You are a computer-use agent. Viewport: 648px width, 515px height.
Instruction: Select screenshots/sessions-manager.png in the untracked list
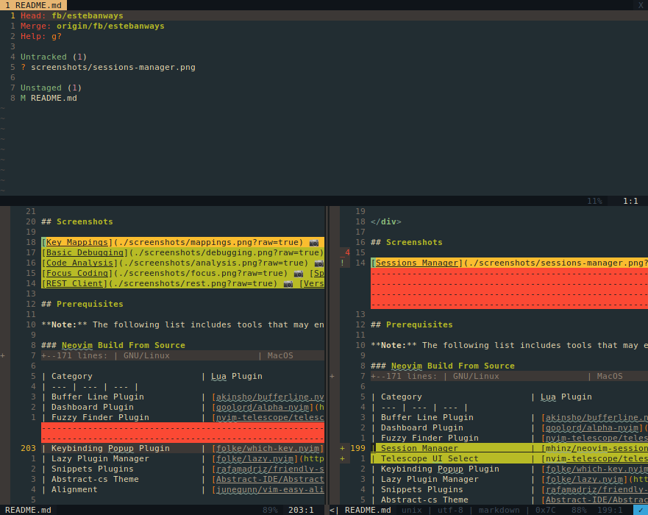click(113, 67)
